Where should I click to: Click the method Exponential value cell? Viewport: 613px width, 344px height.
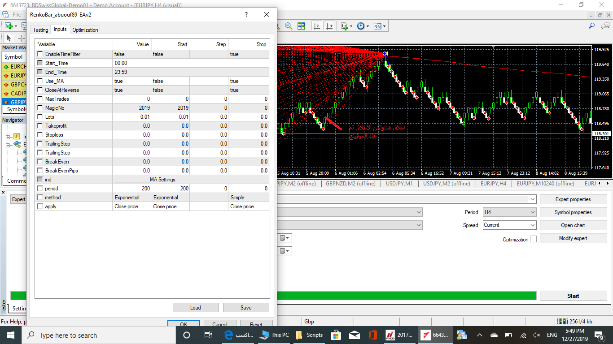[x=131, y=198]
